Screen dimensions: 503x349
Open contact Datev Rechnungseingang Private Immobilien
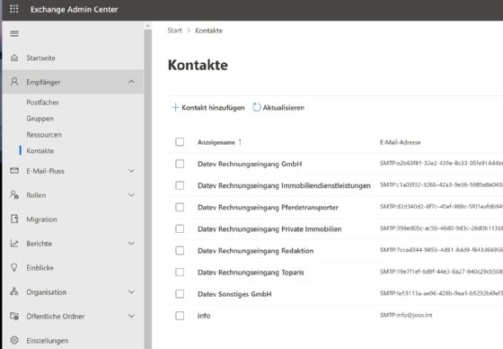click(x=269, y=228)
